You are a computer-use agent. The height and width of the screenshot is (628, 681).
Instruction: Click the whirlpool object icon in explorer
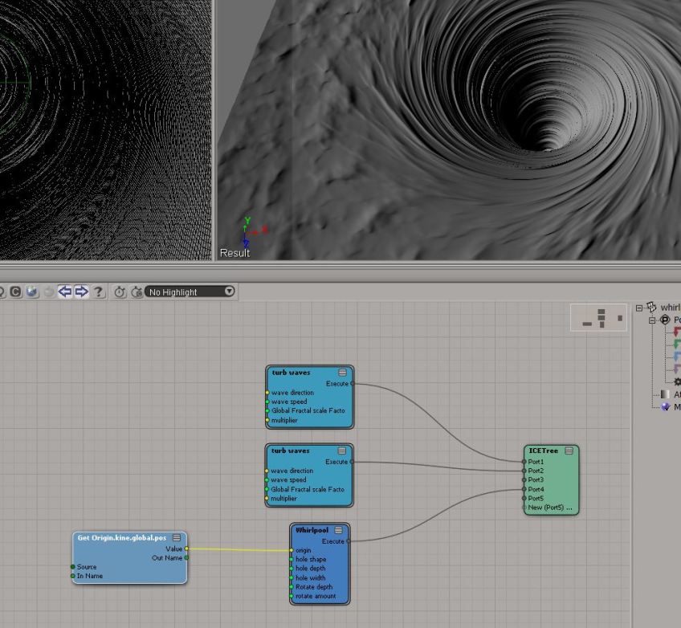651,308
